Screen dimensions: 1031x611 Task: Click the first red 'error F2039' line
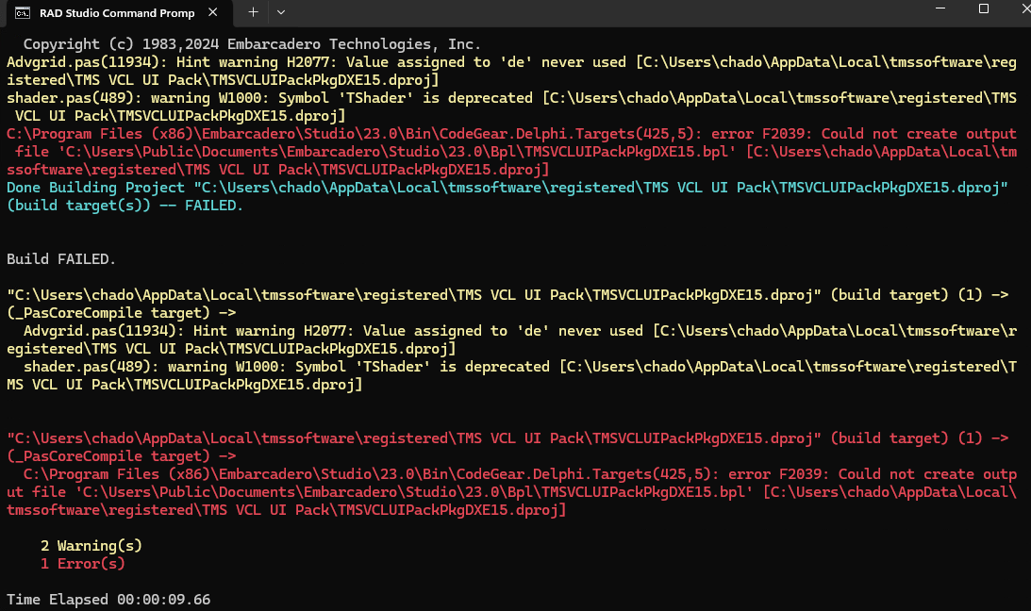pyautogui.click(x=511, y=134)
